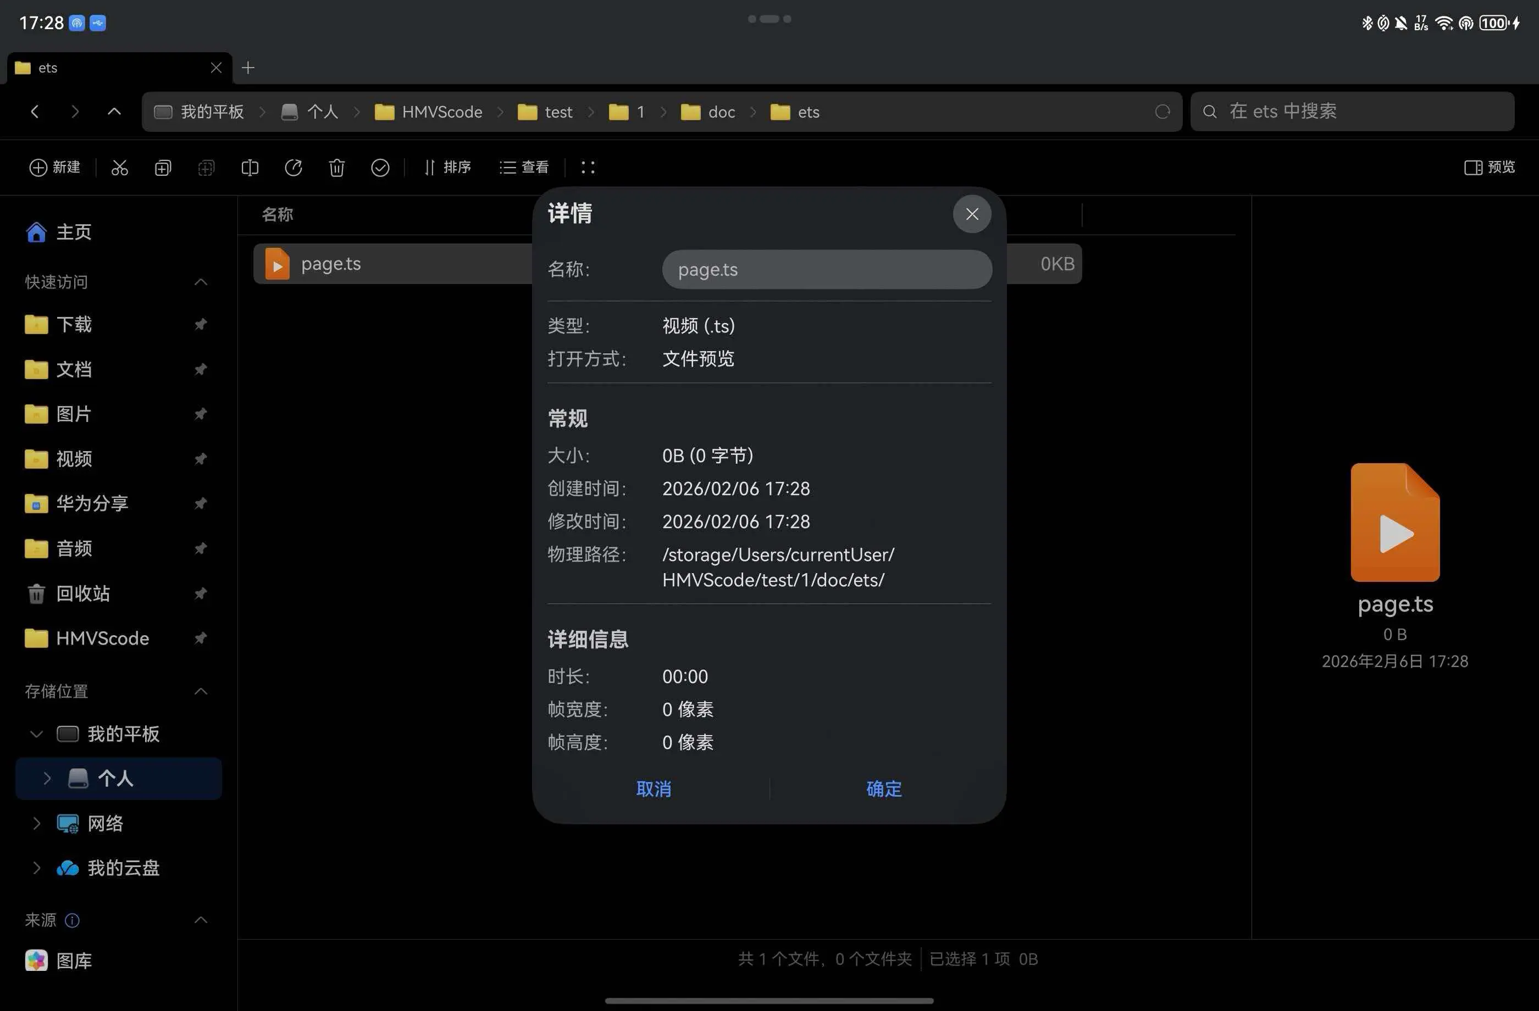
Task: Unpin HMVScode folder from quick access
Action: coord(201,638)
